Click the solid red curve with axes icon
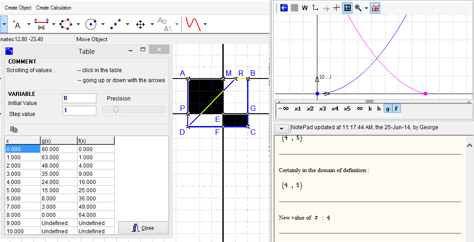Viewport: 474px width, 242px height. pyautogui.click(x=336, y=8)
